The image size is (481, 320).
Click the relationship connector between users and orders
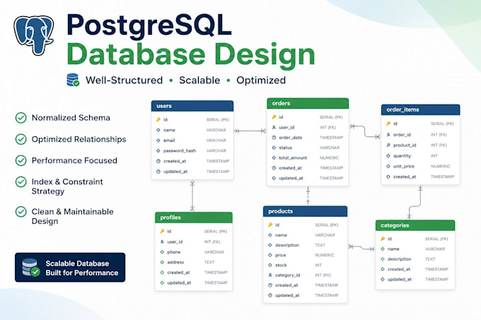(250, 131)
